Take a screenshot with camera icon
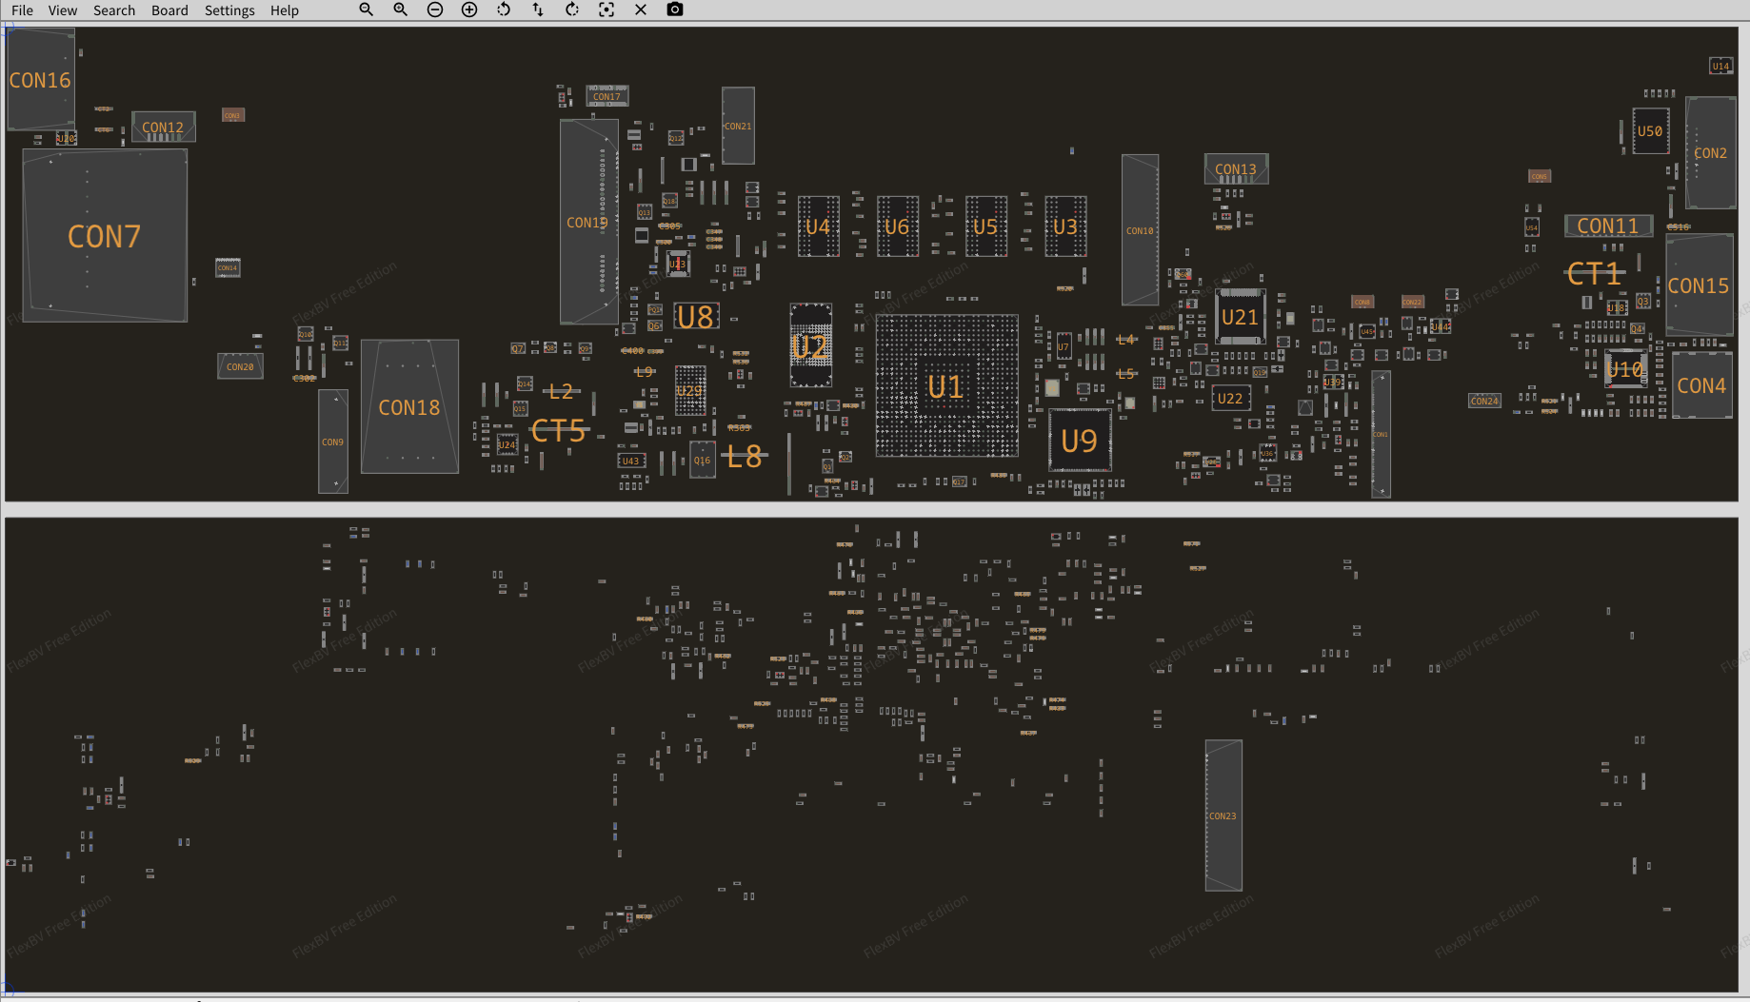The width and height of the screenshot is (1750, 1002). coord(675,10)
